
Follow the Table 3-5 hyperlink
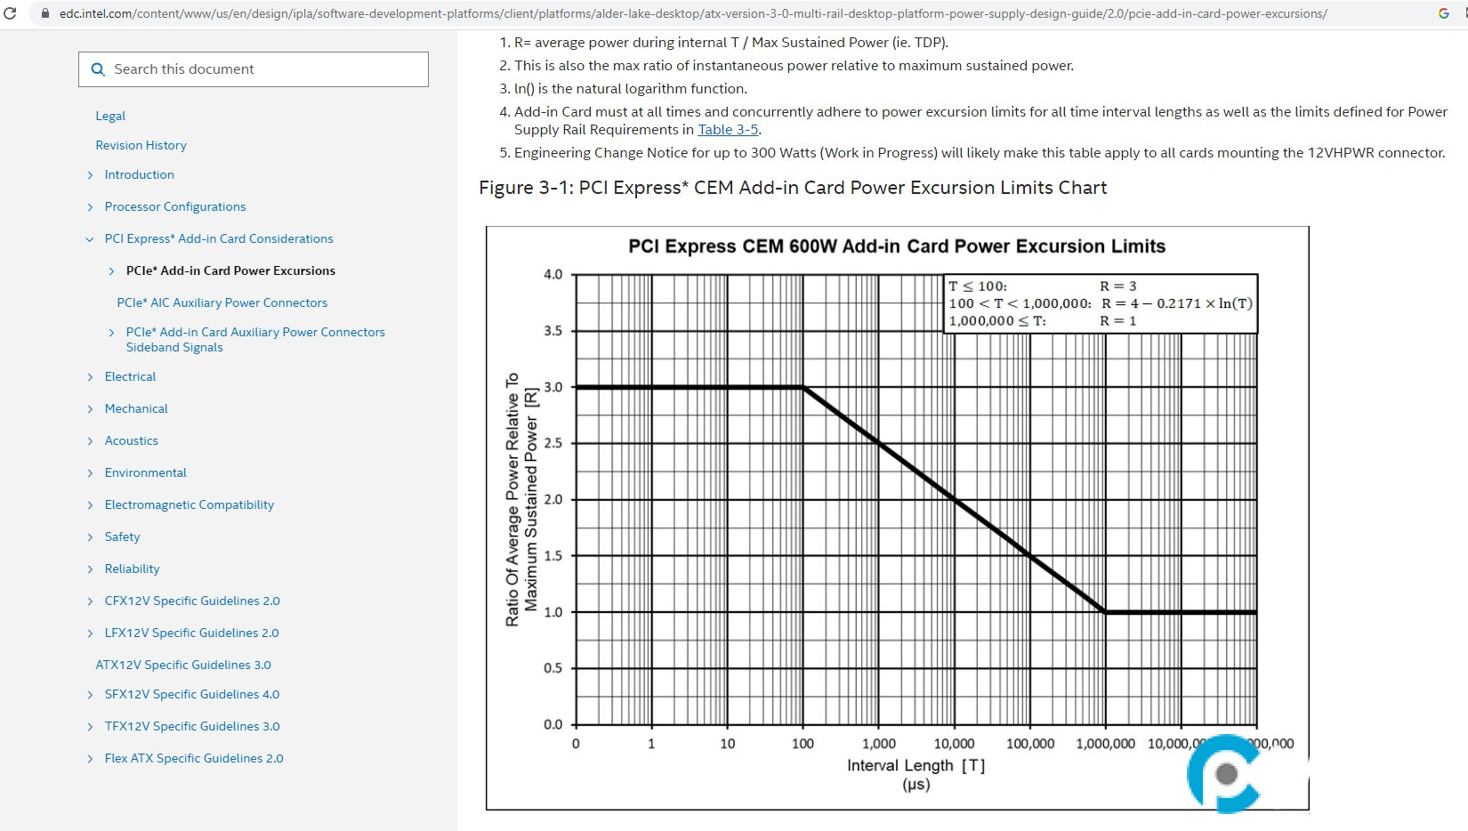pyautogui.click(x=727, y=130)
